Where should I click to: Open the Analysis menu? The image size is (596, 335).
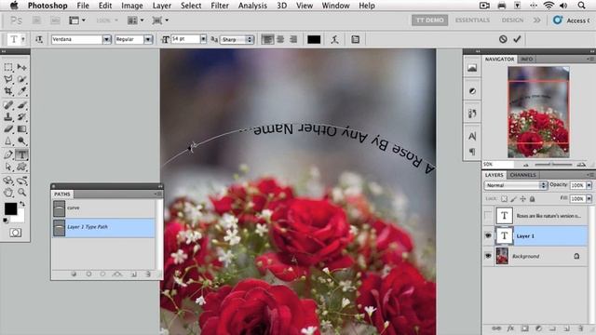click(252, 6)
